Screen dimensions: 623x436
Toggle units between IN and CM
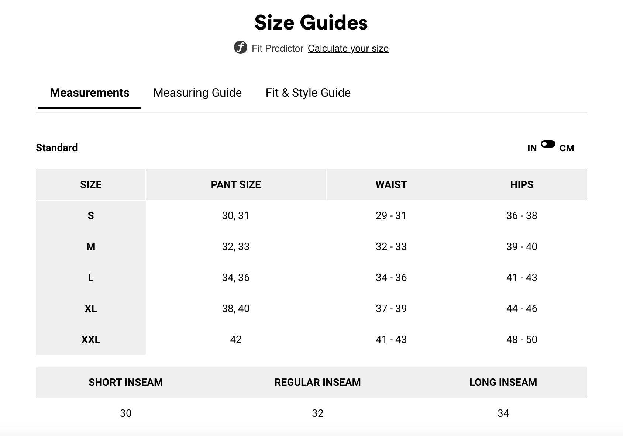coord(548,144)
